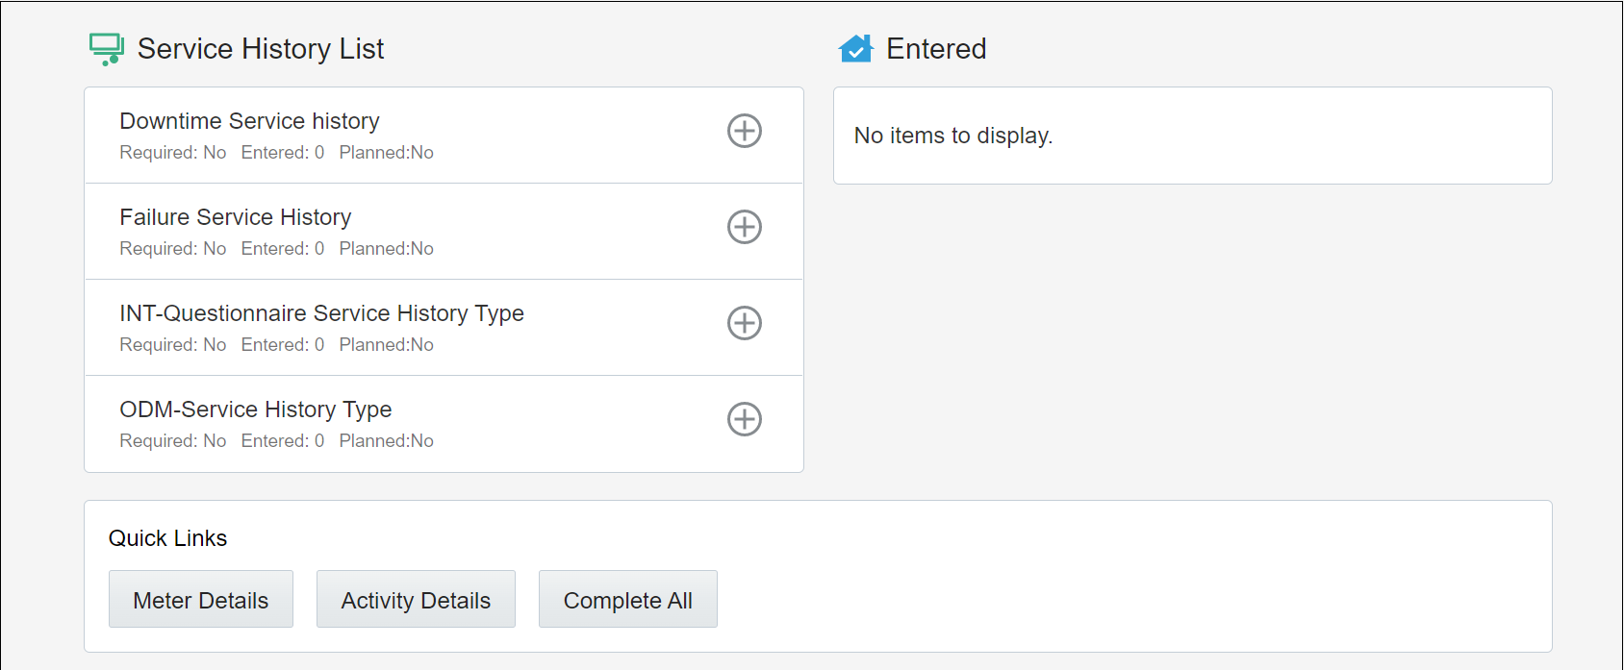
Task: Click 'Entered: 0' under Failure Service History
Action: coord(282,249)
